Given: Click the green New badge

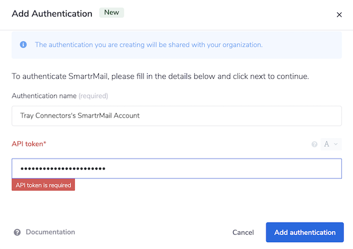Looking at the screenshot, I should [112, 12].
